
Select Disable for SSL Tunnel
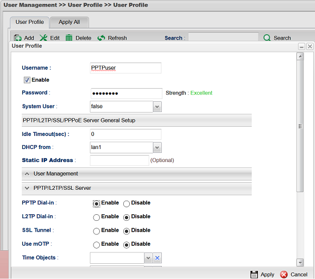click(x=127, y=231)
